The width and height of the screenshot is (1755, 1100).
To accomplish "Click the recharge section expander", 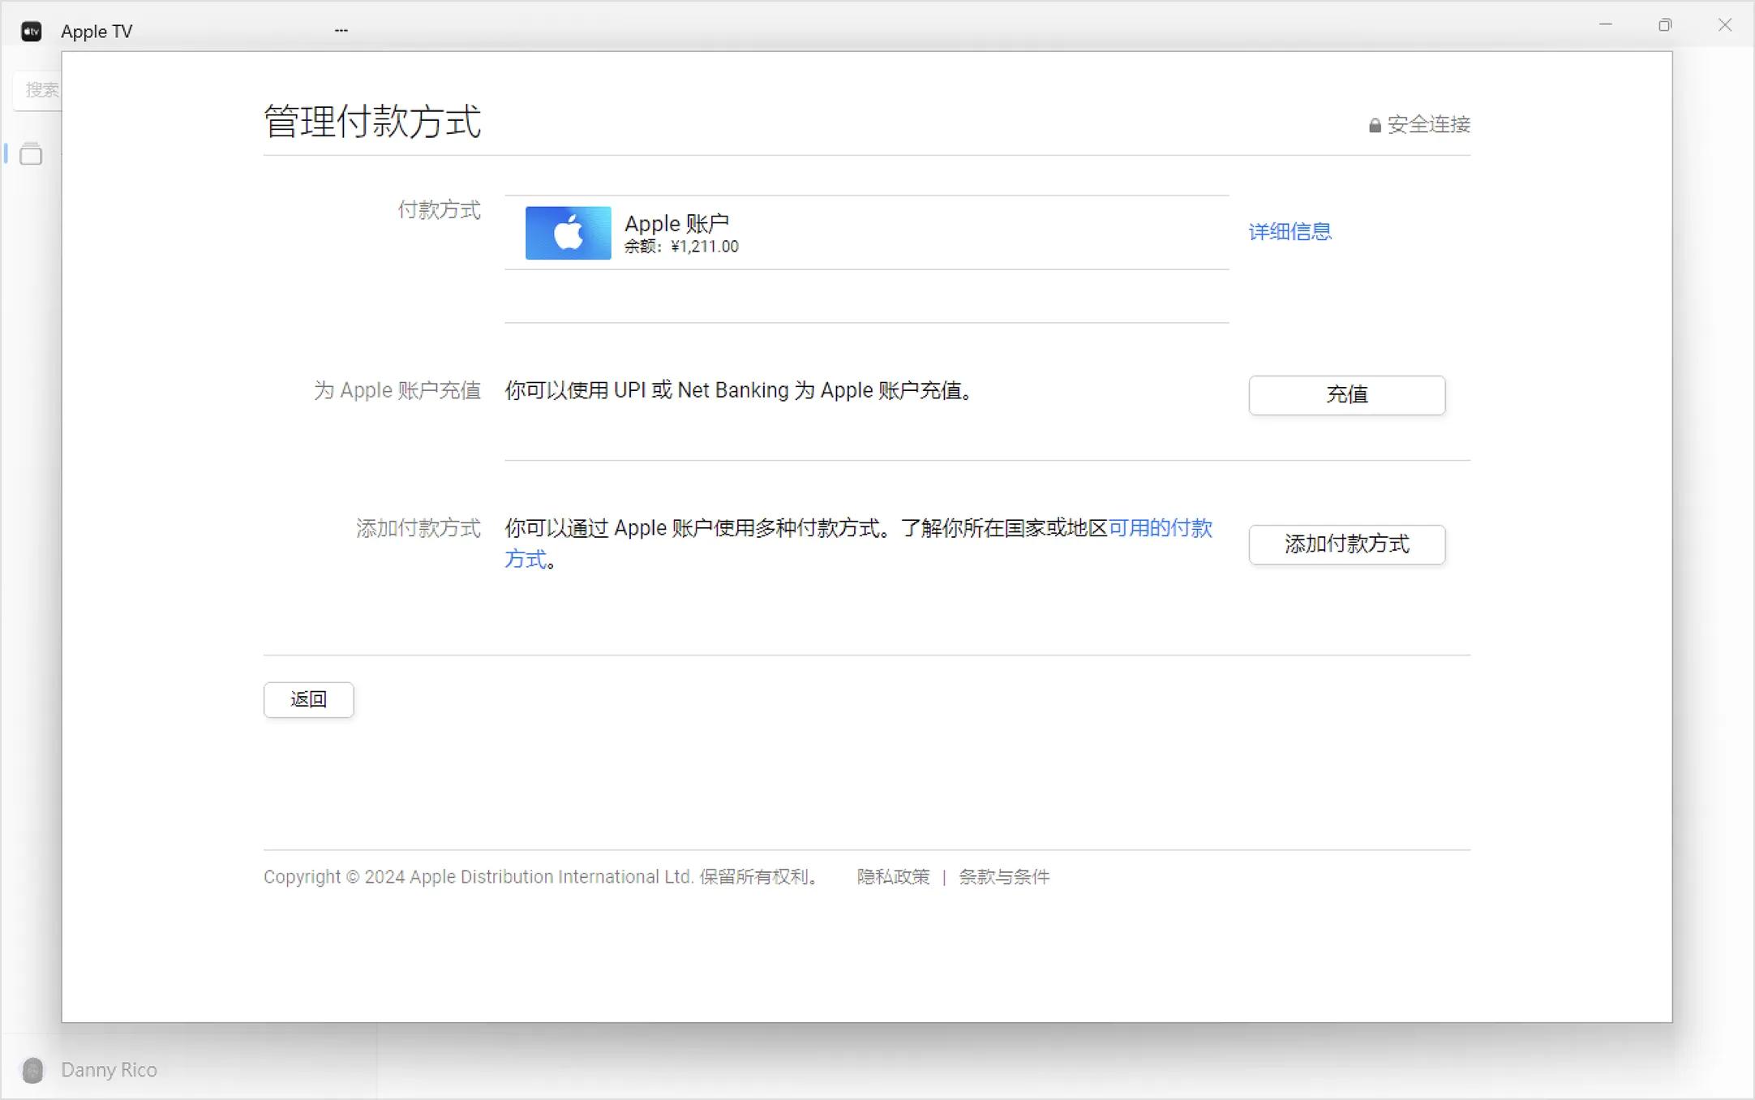I will point(1346,394).
